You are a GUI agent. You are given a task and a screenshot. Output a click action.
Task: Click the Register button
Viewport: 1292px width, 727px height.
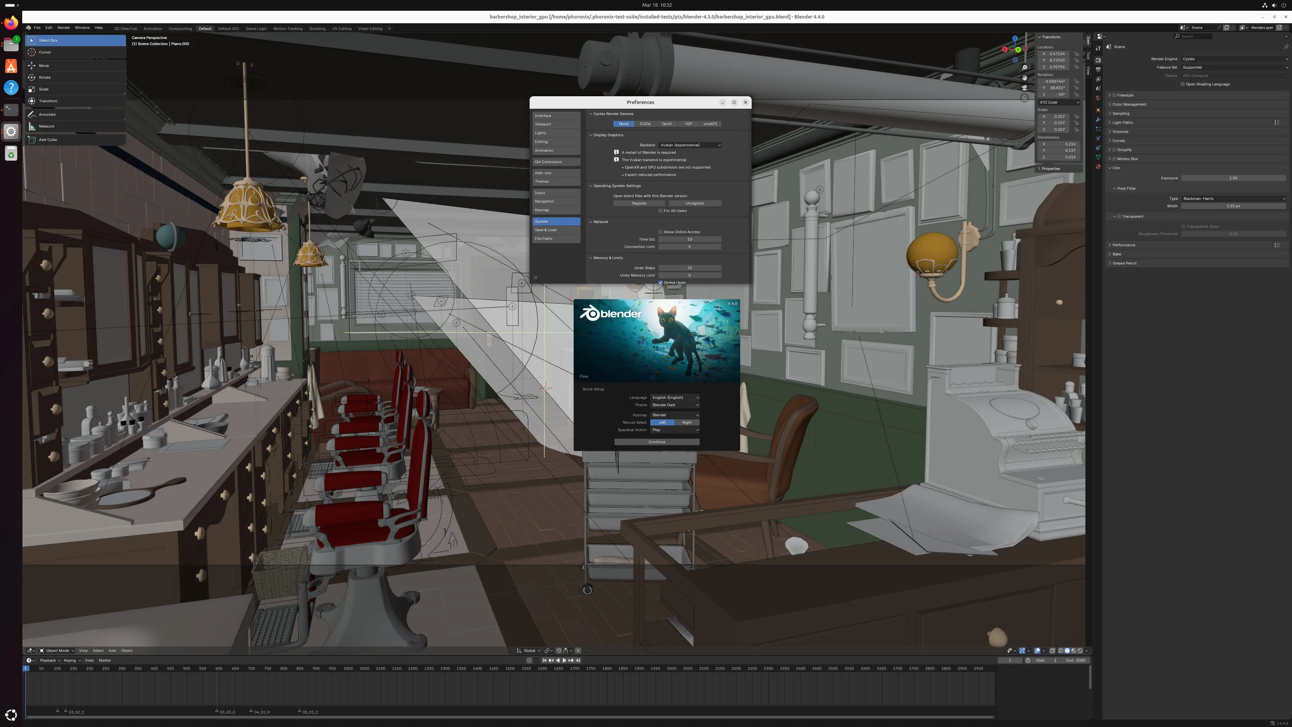pyautogui.click(x=639, y=203)
